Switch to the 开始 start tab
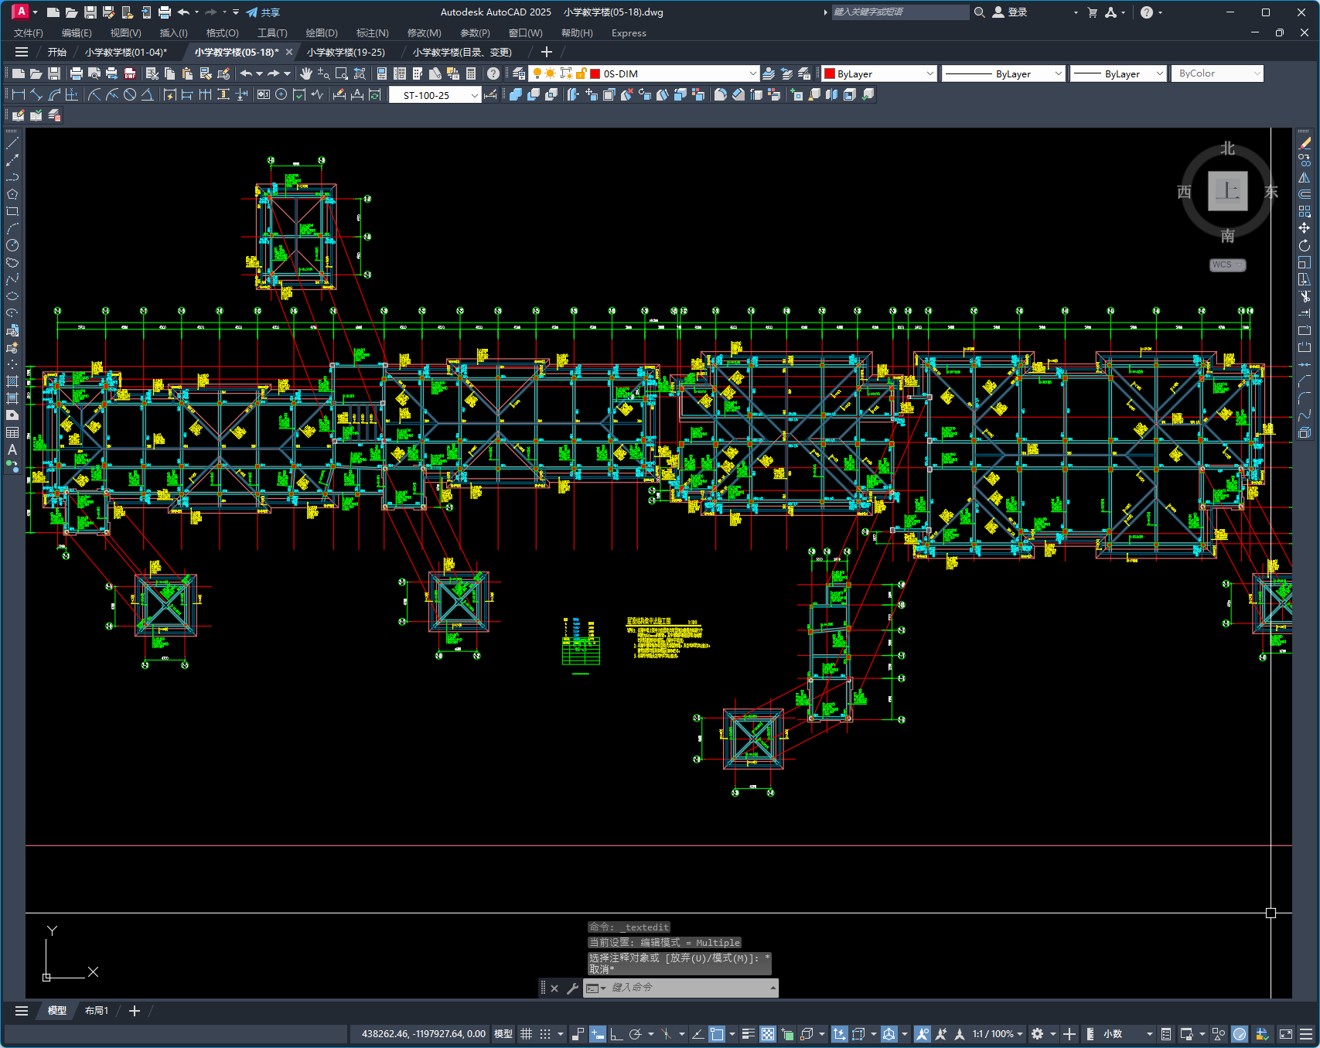 tap(57, 52)
